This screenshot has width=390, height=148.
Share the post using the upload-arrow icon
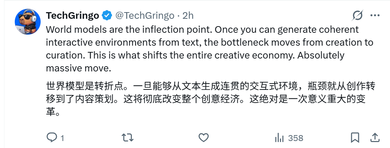(374, 137)
